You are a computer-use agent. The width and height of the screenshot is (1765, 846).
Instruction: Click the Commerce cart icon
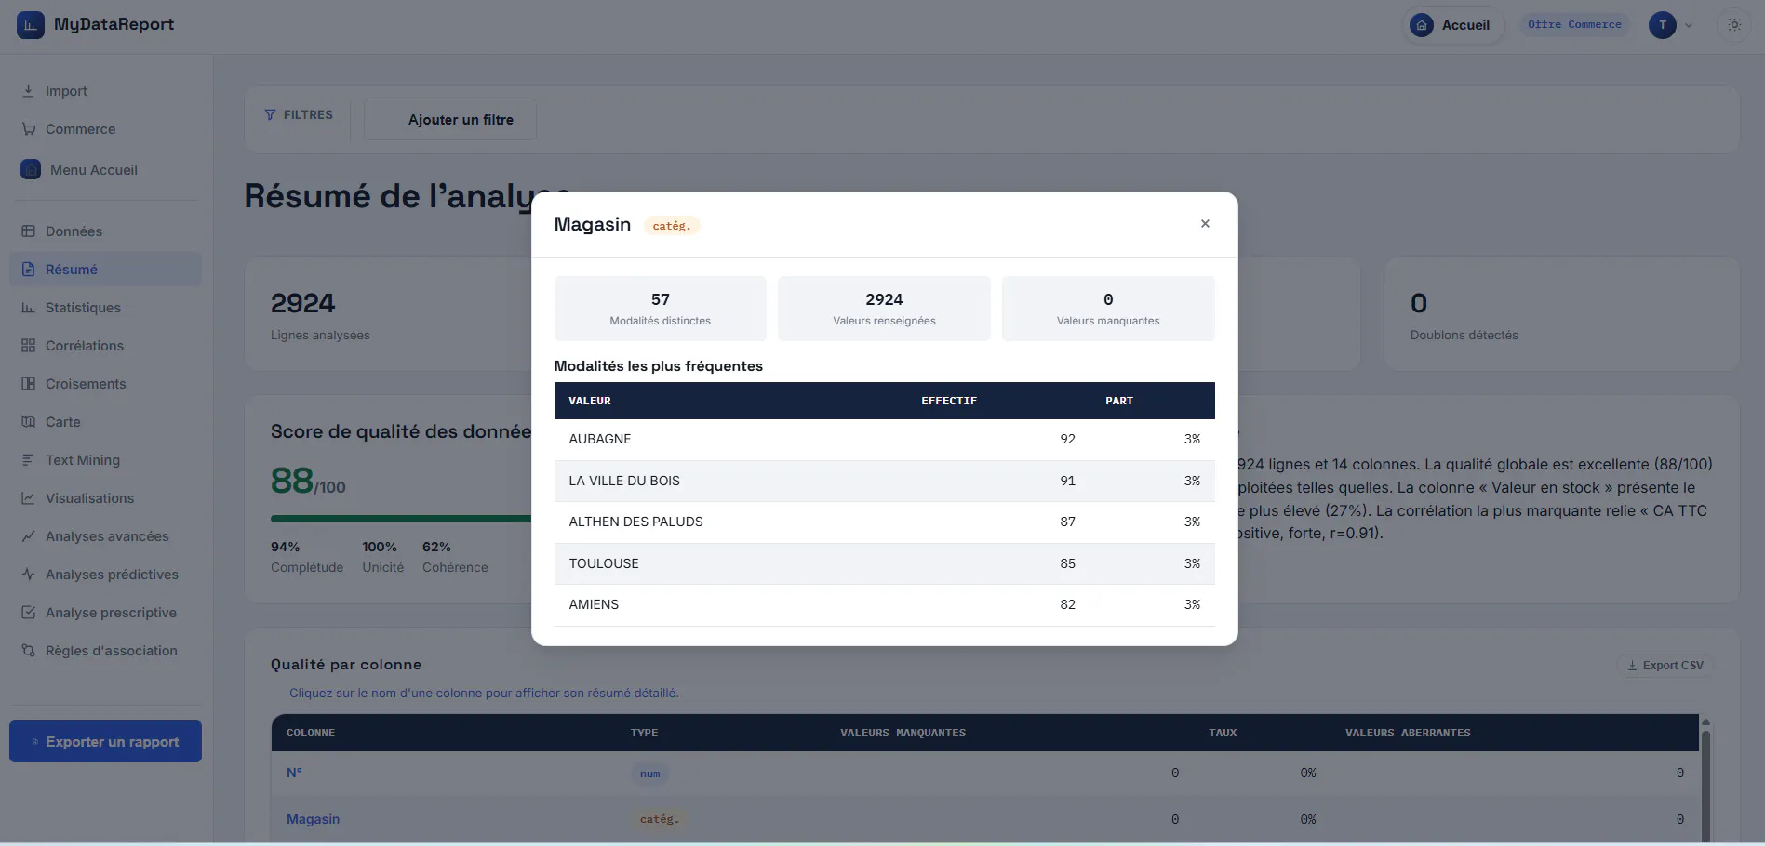[28, 129]
